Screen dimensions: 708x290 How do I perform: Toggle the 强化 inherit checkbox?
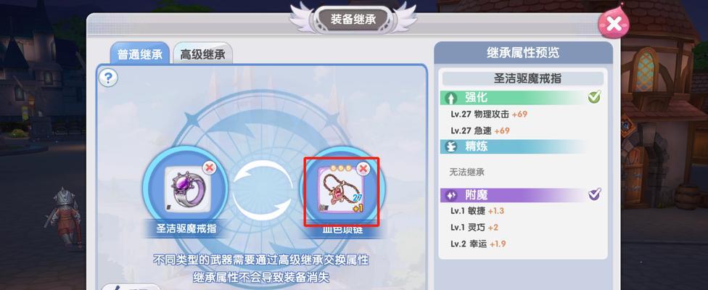click(594, 96)
